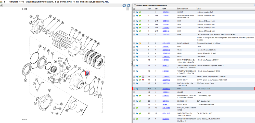Image resolution: width=255 pixels, height=123 pixels.
Task: Open '06 - POWER TRAIN' breadcrumb
Action: point(64,2)
